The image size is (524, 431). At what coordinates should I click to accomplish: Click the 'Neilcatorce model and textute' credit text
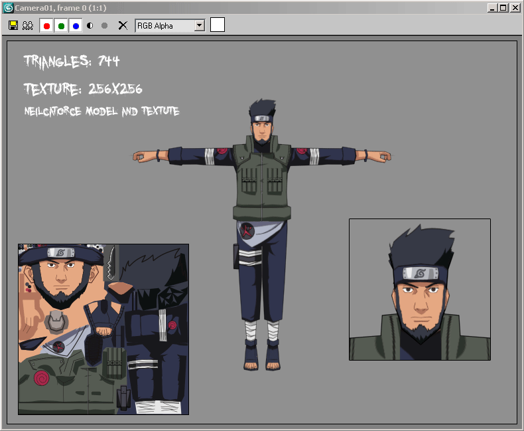[102, 111]
